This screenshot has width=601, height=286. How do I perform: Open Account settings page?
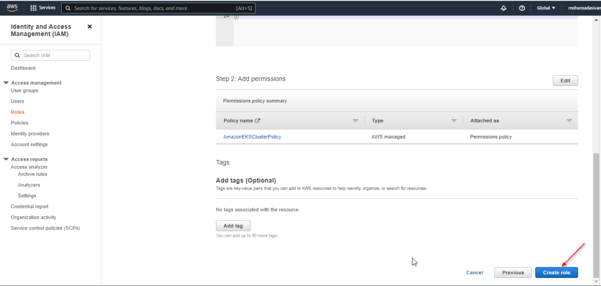pyautogui.click(x=29, y=144)
